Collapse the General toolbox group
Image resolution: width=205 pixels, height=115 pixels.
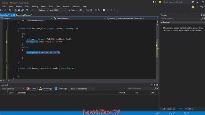click(x=162, y=22)
